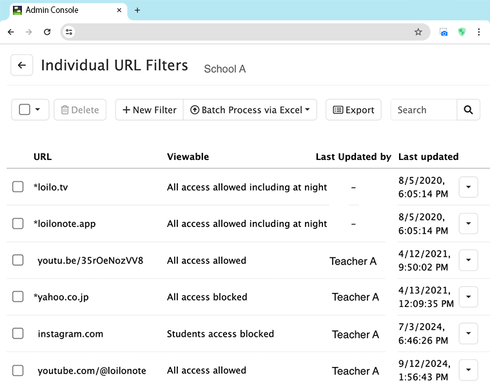Click the URL column header
The height and width of the screenshot is (387, 490).
(x=43, y=157)
